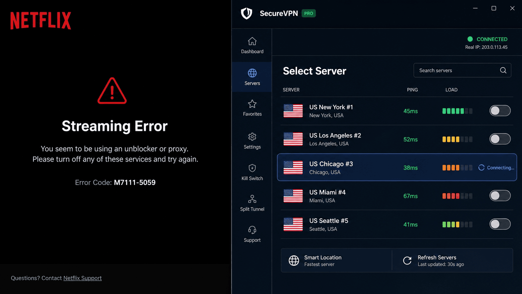
Task: Select the US Chicago #3 name
Action: [331, 164]
